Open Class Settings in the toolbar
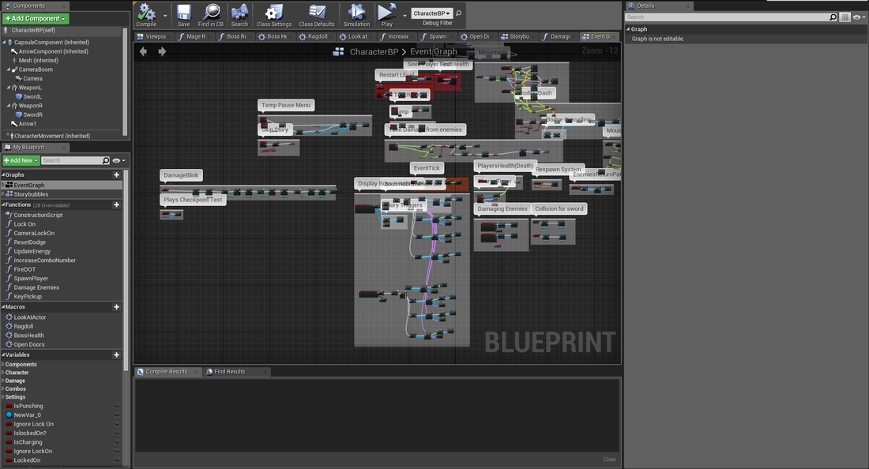Viewport: 869px width, 469px height. pyautogui.click(x=273, y=12)
